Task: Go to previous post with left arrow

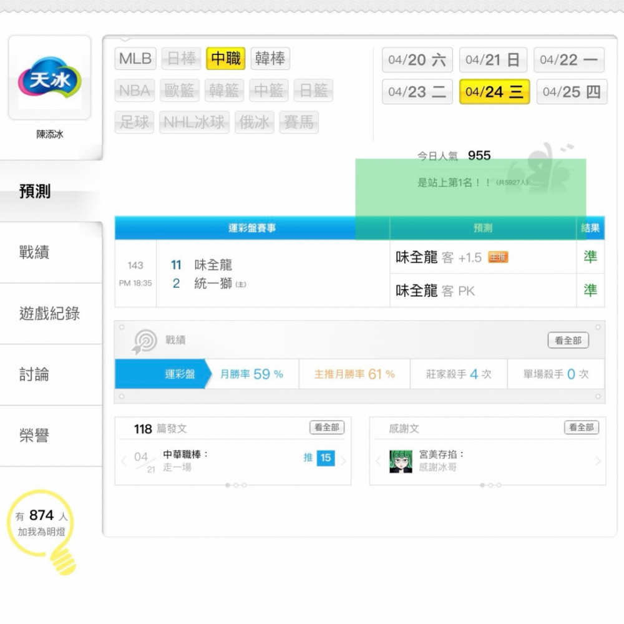Action: 124,461
